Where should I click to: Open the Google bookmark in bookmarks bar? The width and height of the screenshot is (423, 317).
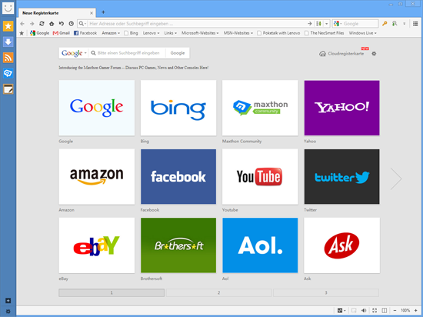40,33
